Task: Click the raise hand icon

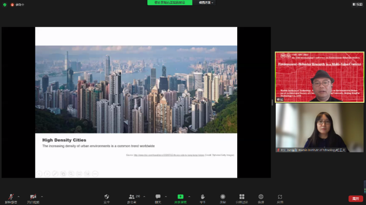Action: click(x=202, y=197)
